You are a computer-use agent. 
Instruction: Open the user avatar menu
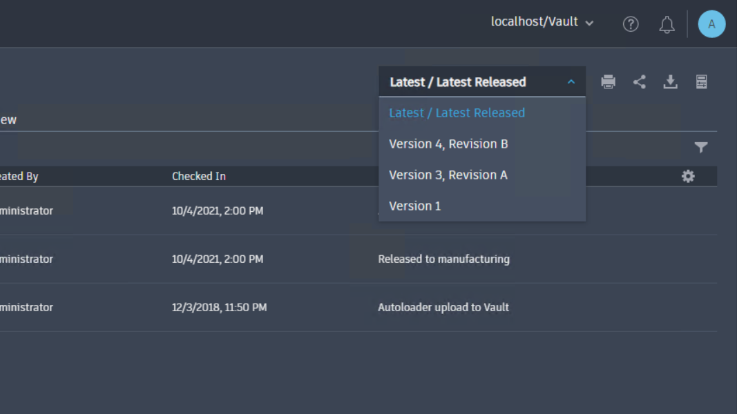point(711,24)
